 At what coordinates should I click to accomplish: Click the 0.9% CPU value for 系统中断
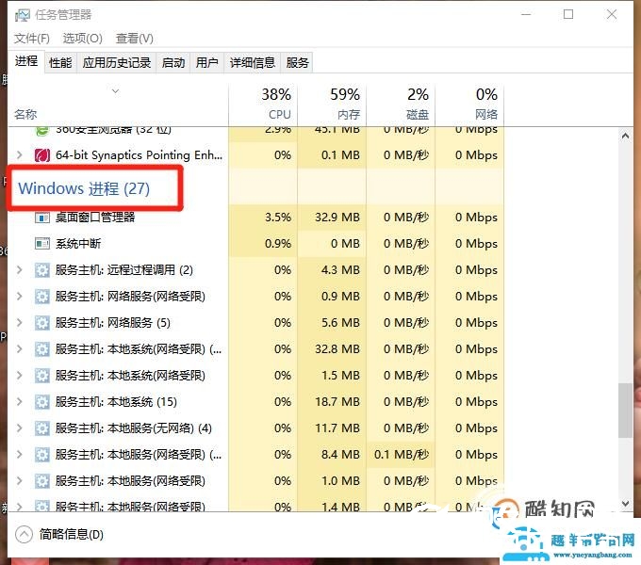point(278,244)
